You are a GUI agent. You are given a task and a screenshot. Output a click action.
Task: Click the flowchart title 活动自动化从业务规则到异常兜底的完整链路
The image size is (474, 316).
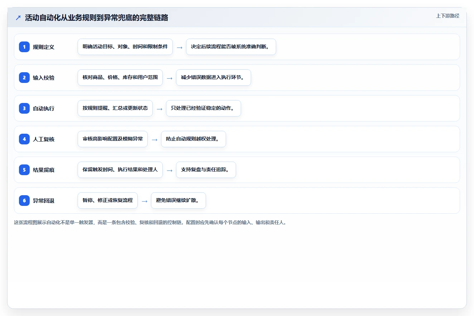tap(97, 18)
